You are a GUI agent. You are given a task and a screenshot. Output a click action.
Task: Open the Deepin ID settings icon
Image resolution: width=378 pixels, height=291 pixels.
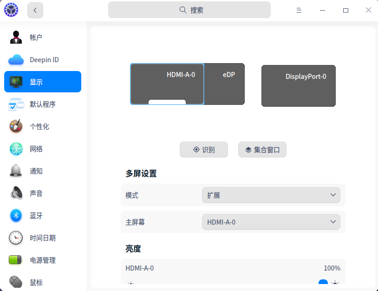click(16, 59)
